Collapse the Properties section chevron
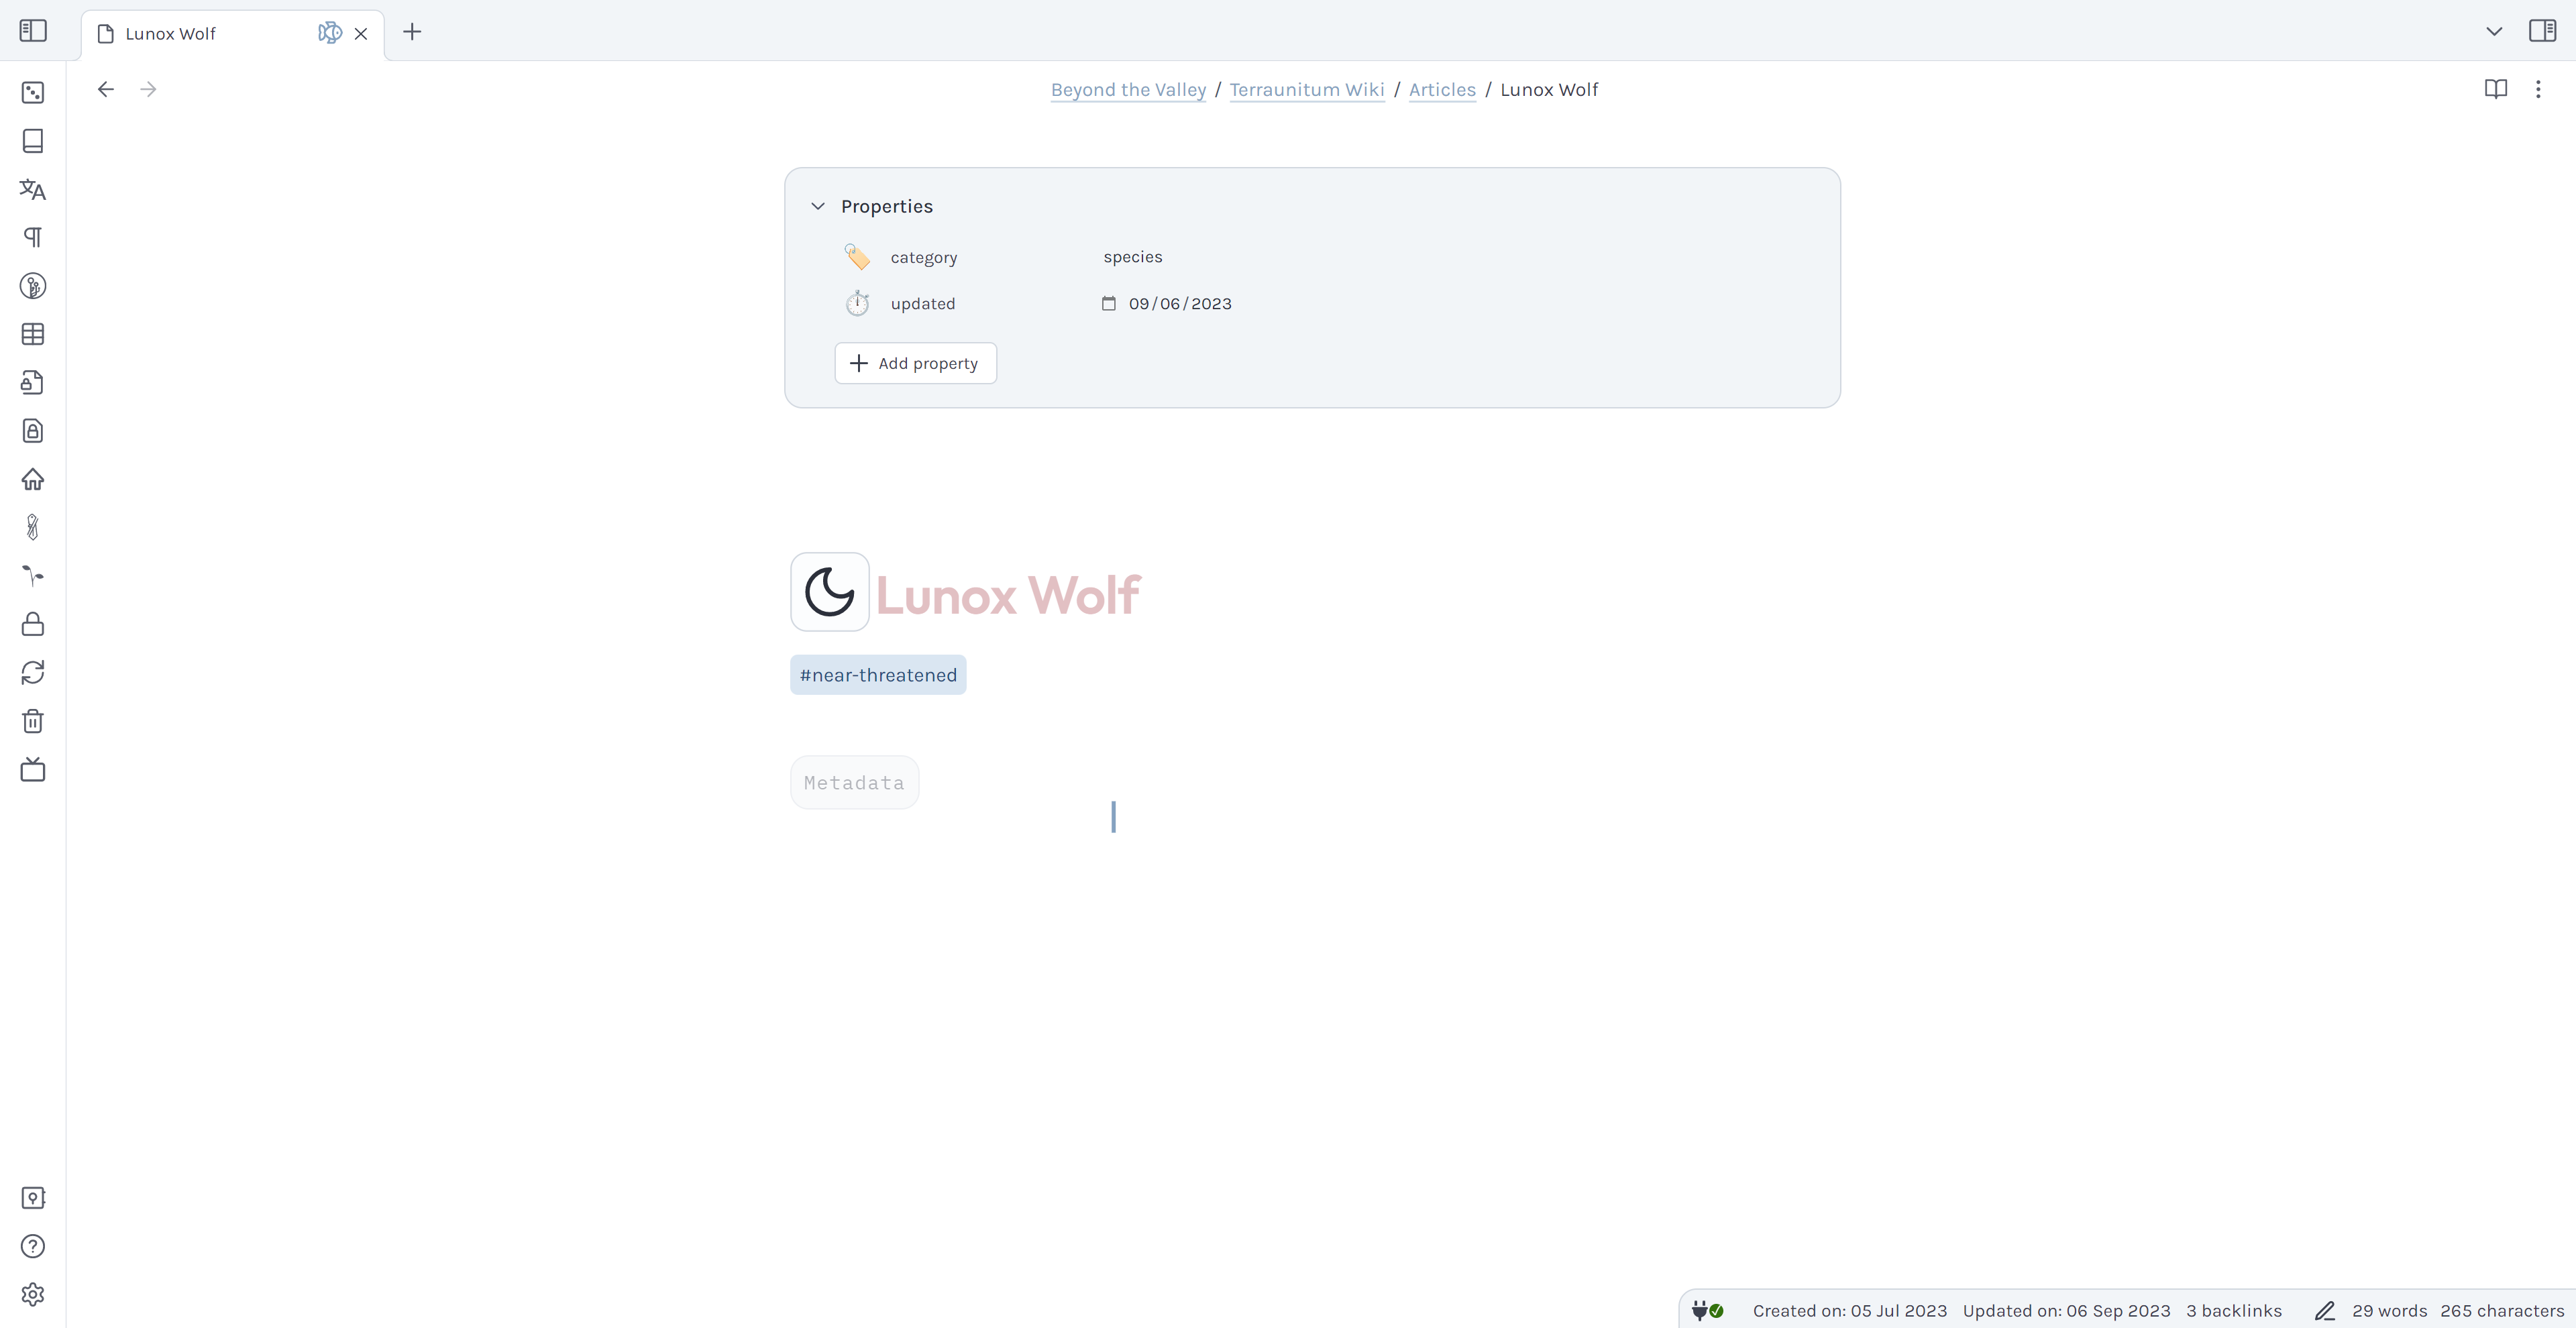The width and height of the screenshot is (2576, 1328). coord(818,206)
